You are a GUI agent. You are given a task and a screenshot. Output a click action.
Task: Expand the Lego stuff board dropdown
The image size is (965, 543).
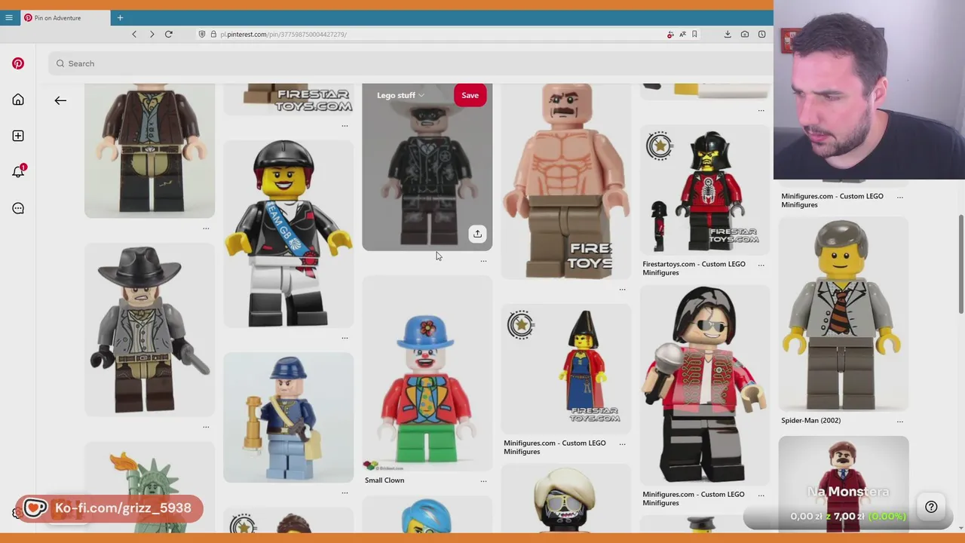[400, 95]
